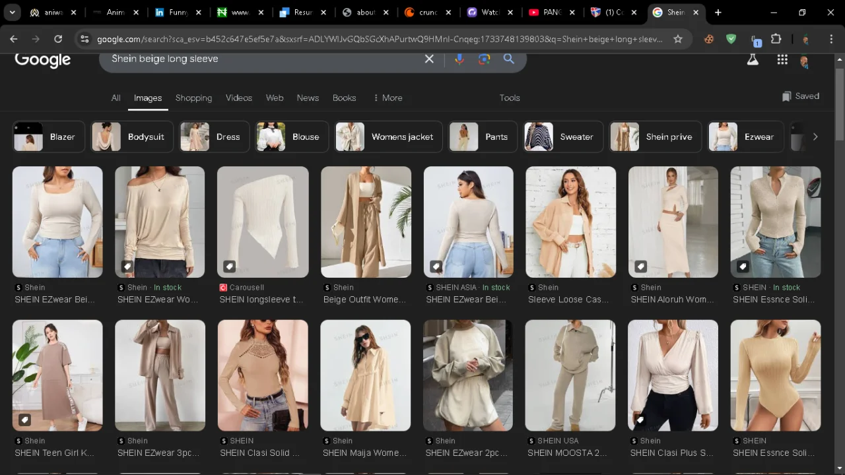
Task: Open the SHEIN Aloruh Women image
Action: (673, 222)
